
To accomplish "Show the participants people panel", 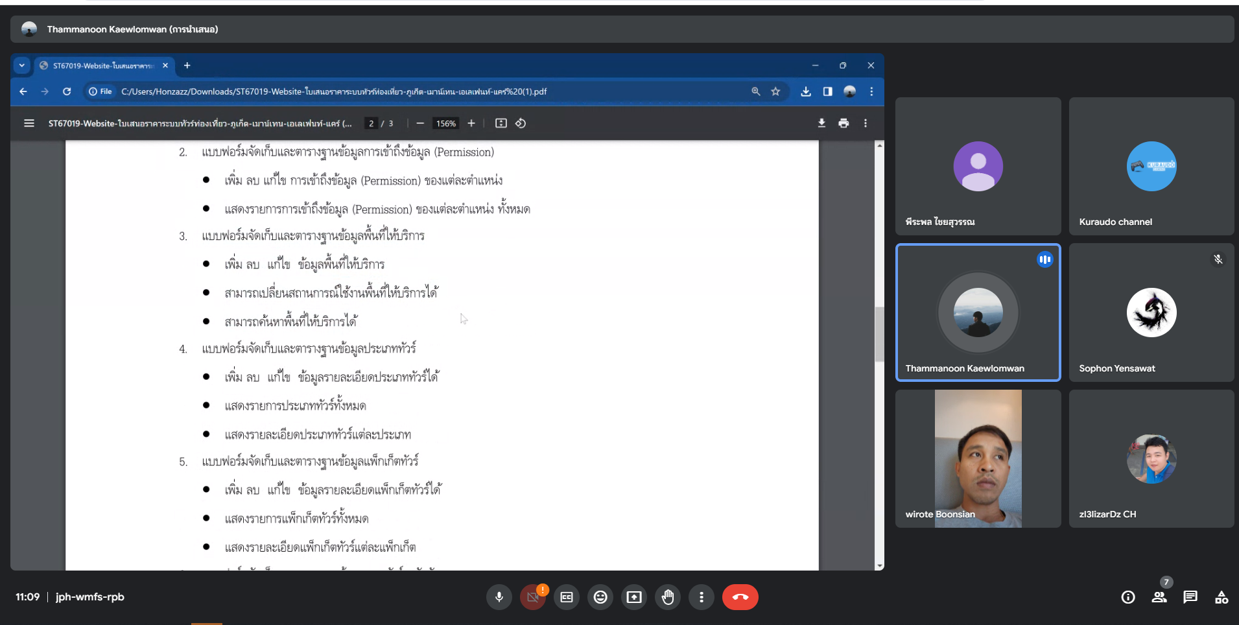I will pos(1159,597).
